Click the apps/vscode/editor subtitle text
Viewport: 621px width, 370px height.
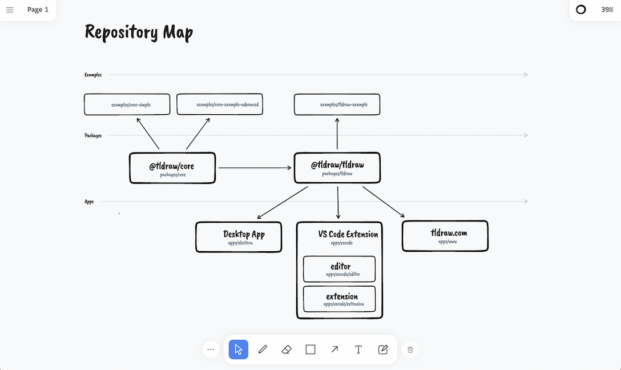point(343,274)
